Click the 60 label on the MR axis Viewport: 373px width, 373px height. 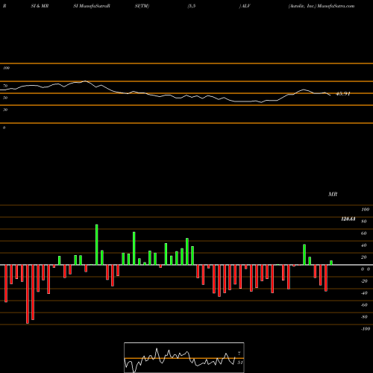364,233
